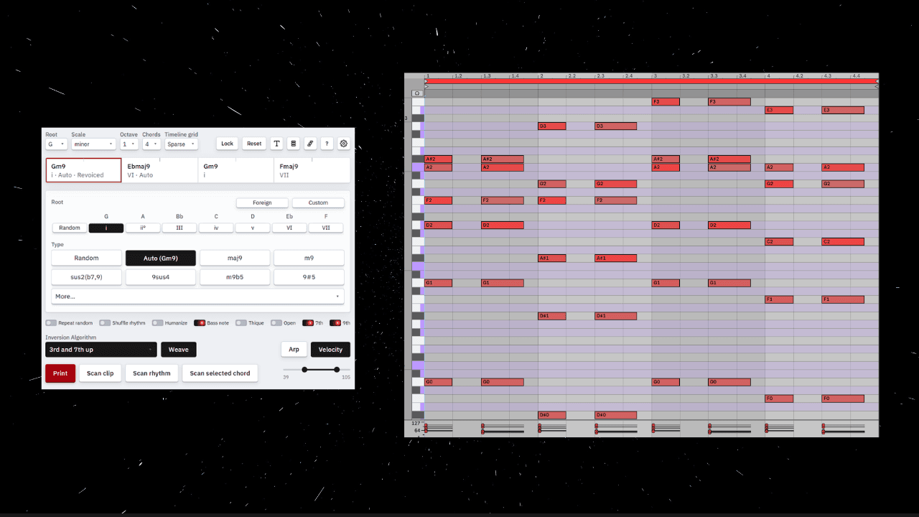
Task: Click the Lock button
Action: pyautogui.click(x=227, y=144)
